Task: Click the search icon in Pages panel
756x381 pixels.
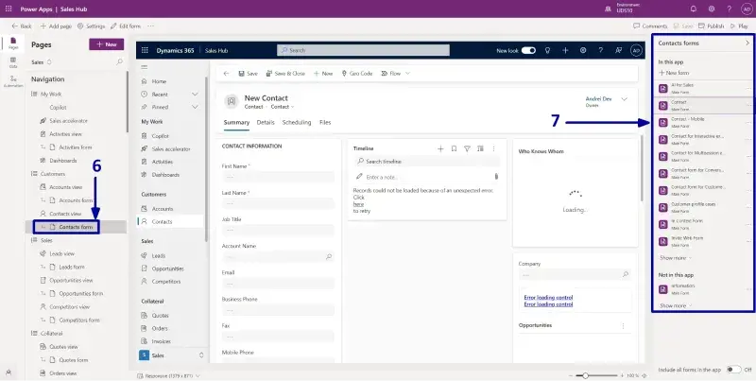Action: pos(120,61)
